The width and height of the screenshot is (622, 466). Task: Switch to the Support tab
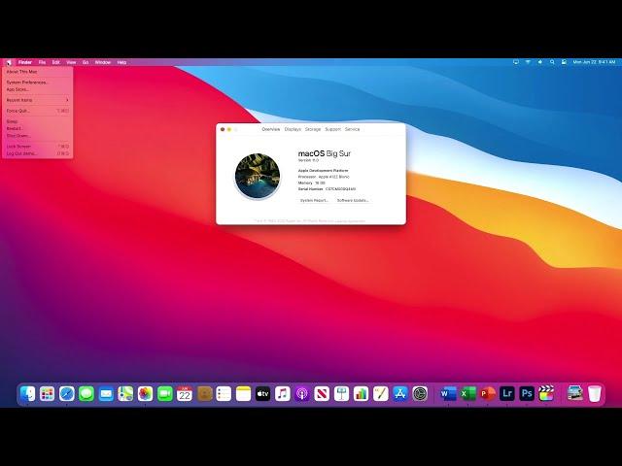[x=332, y=129]
